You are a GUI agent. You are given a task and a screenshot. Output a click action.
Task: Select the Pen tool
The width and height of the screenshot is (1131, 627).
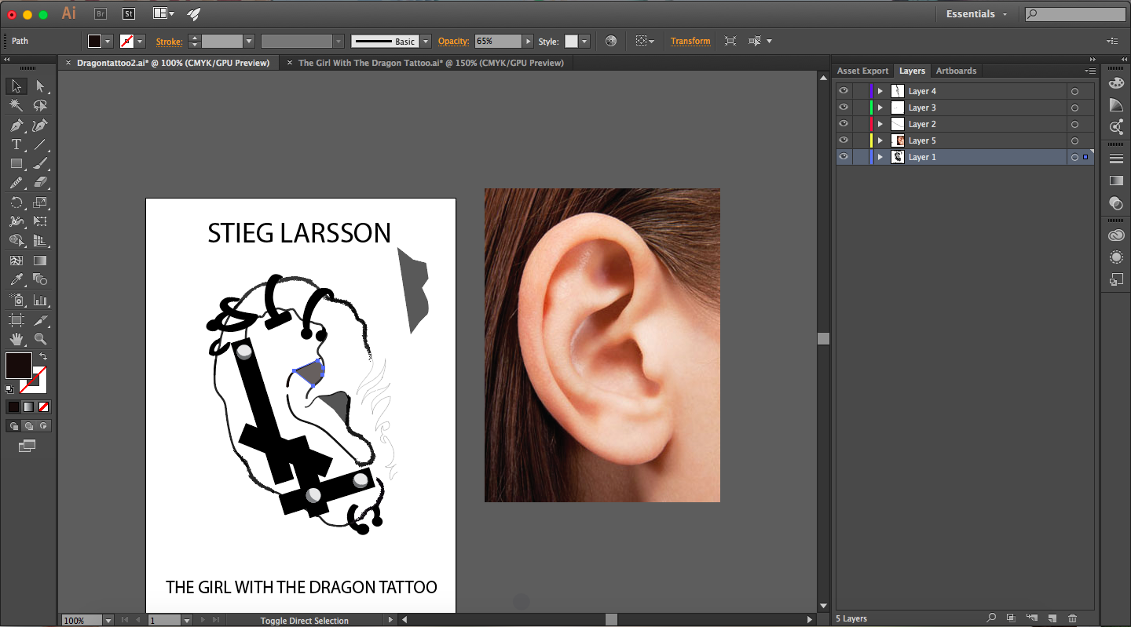click(16, 126)
